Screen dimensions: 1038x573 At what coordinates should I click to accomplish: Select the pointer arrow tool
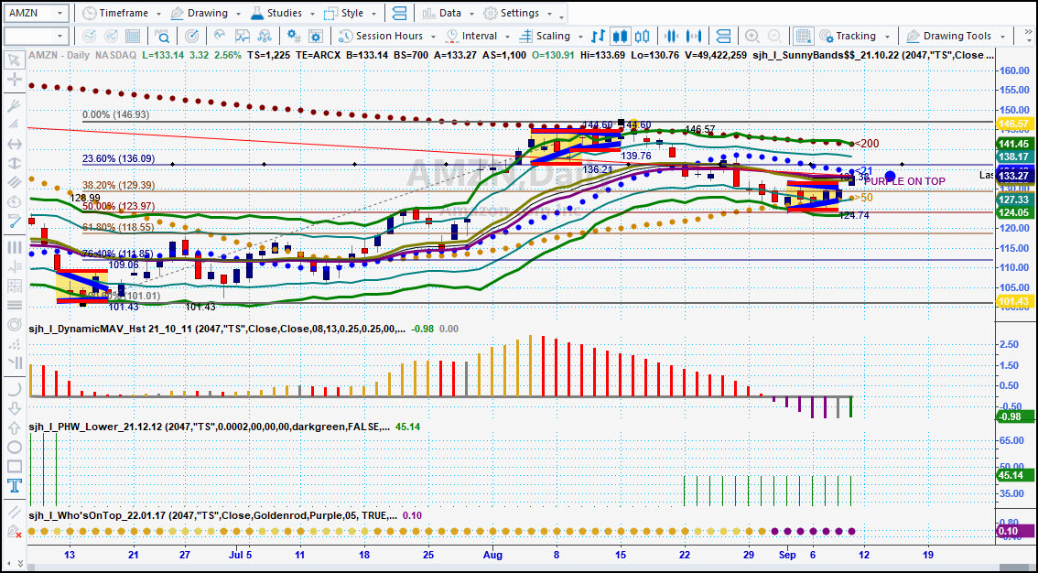coord(14,61)
